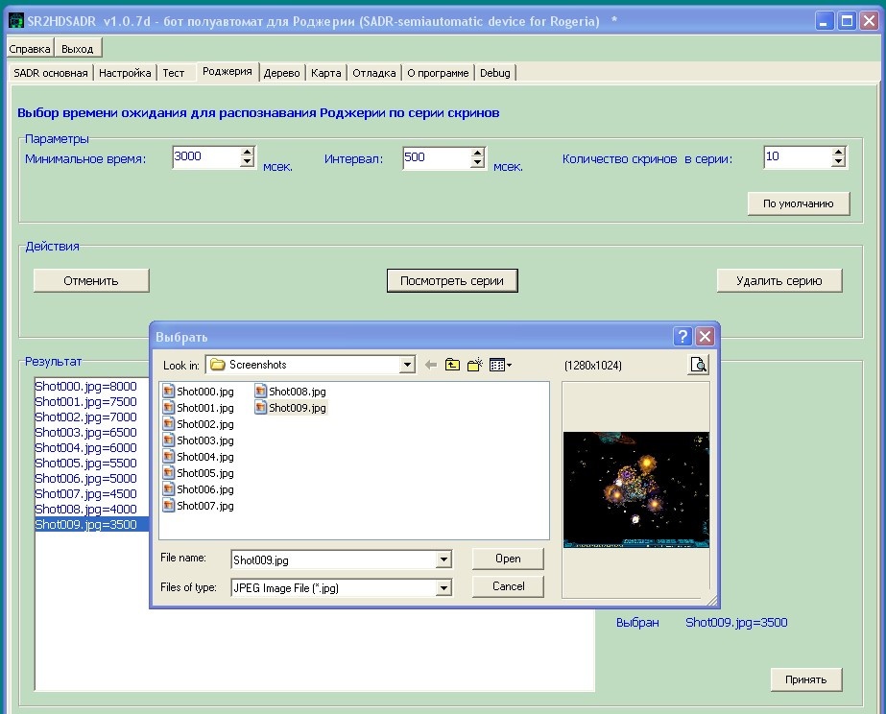This screenshot has width=886, height=714.
Task: Open the О программе tab
Action: pyautogui.click(x=438, y=73)
